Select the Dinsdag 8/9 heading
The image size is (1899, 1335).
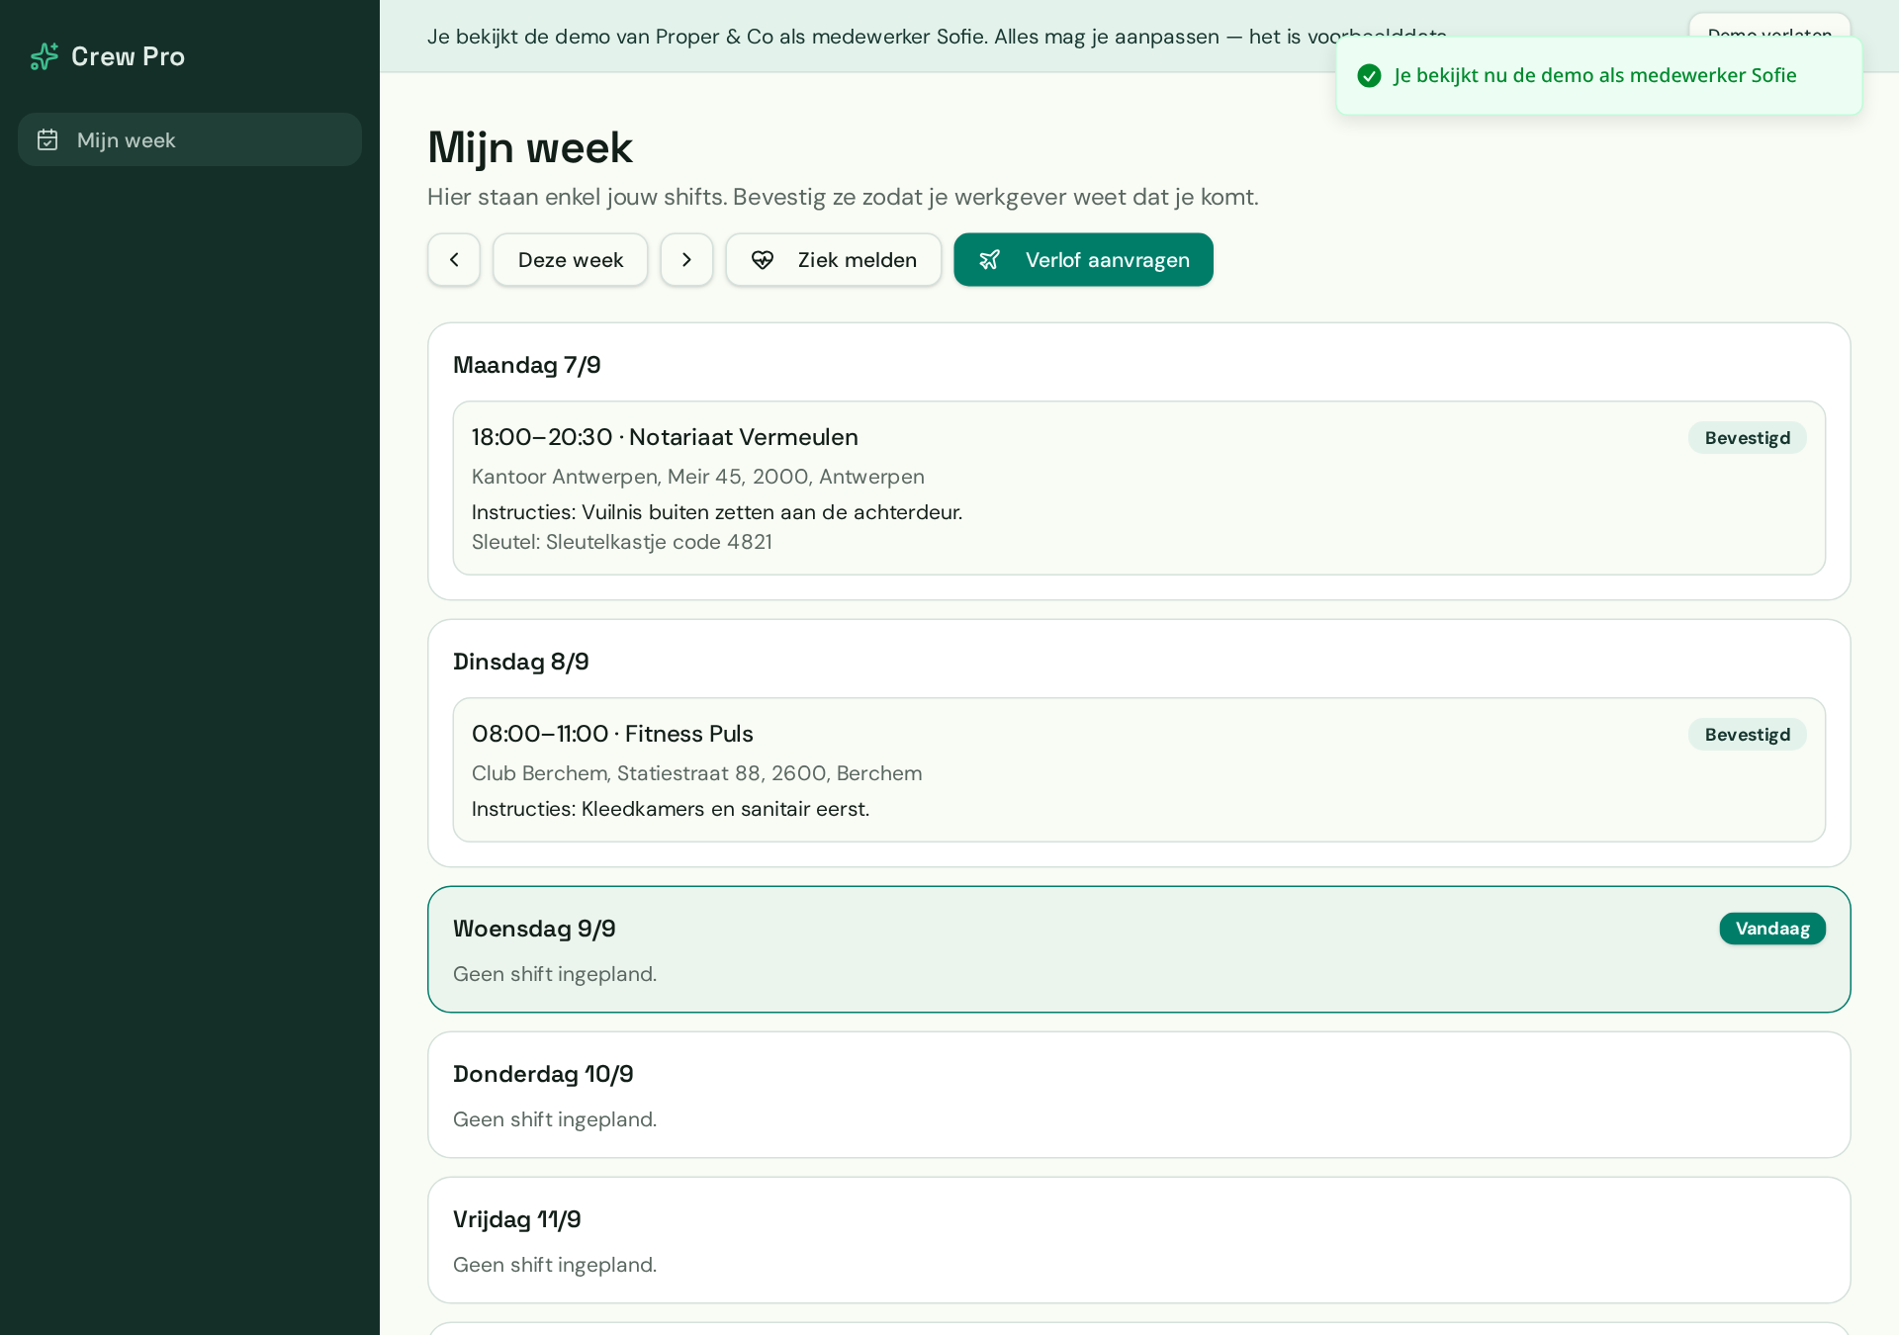pos(521,662)
